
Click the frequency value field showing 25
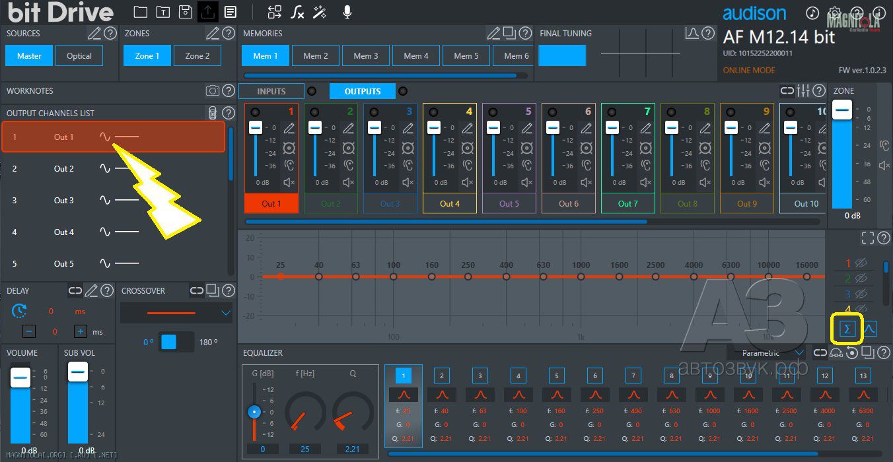click(305, 449)
